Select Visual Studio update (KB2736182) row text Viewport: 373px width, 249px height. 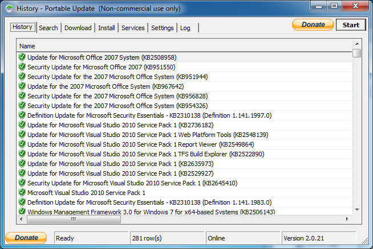point(120,125)
